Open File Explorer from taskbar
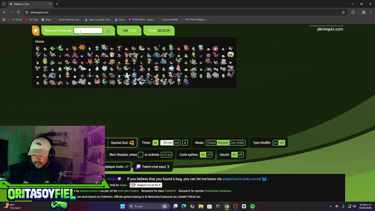375x211 pixels. pyautogui.click(x=201, y=206)
